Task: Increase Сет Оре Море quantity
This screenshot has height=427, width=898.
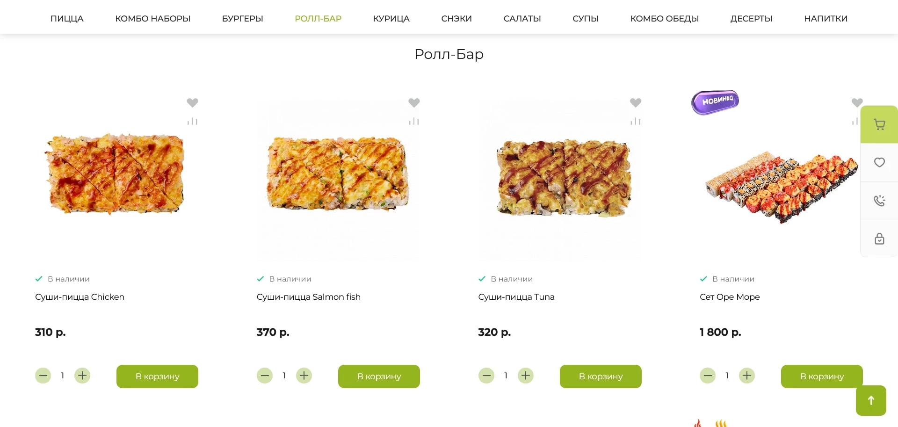Action: point(747,376)
